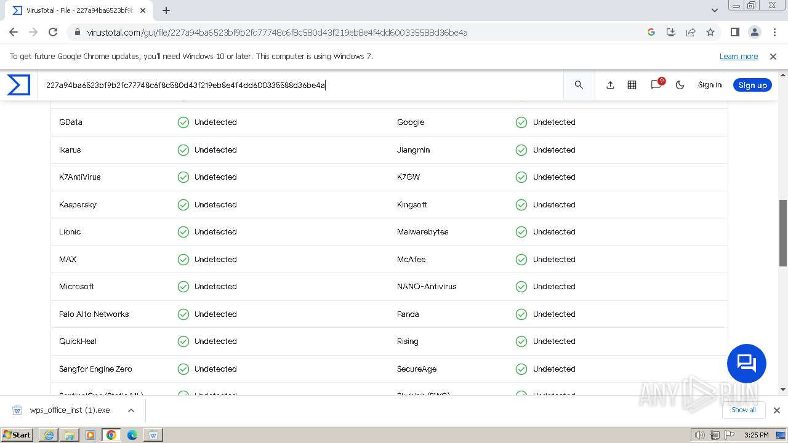Click the SecureAge engine name
The image size is (788, 443).
tap(417, 369)
